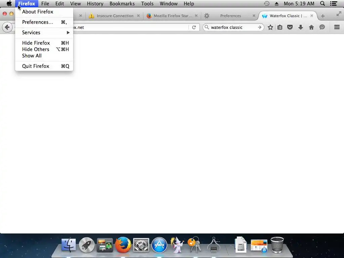The height and width of the screenshot is (258, 344).
Task: Open the Tools menu
Action: point(147,3)
